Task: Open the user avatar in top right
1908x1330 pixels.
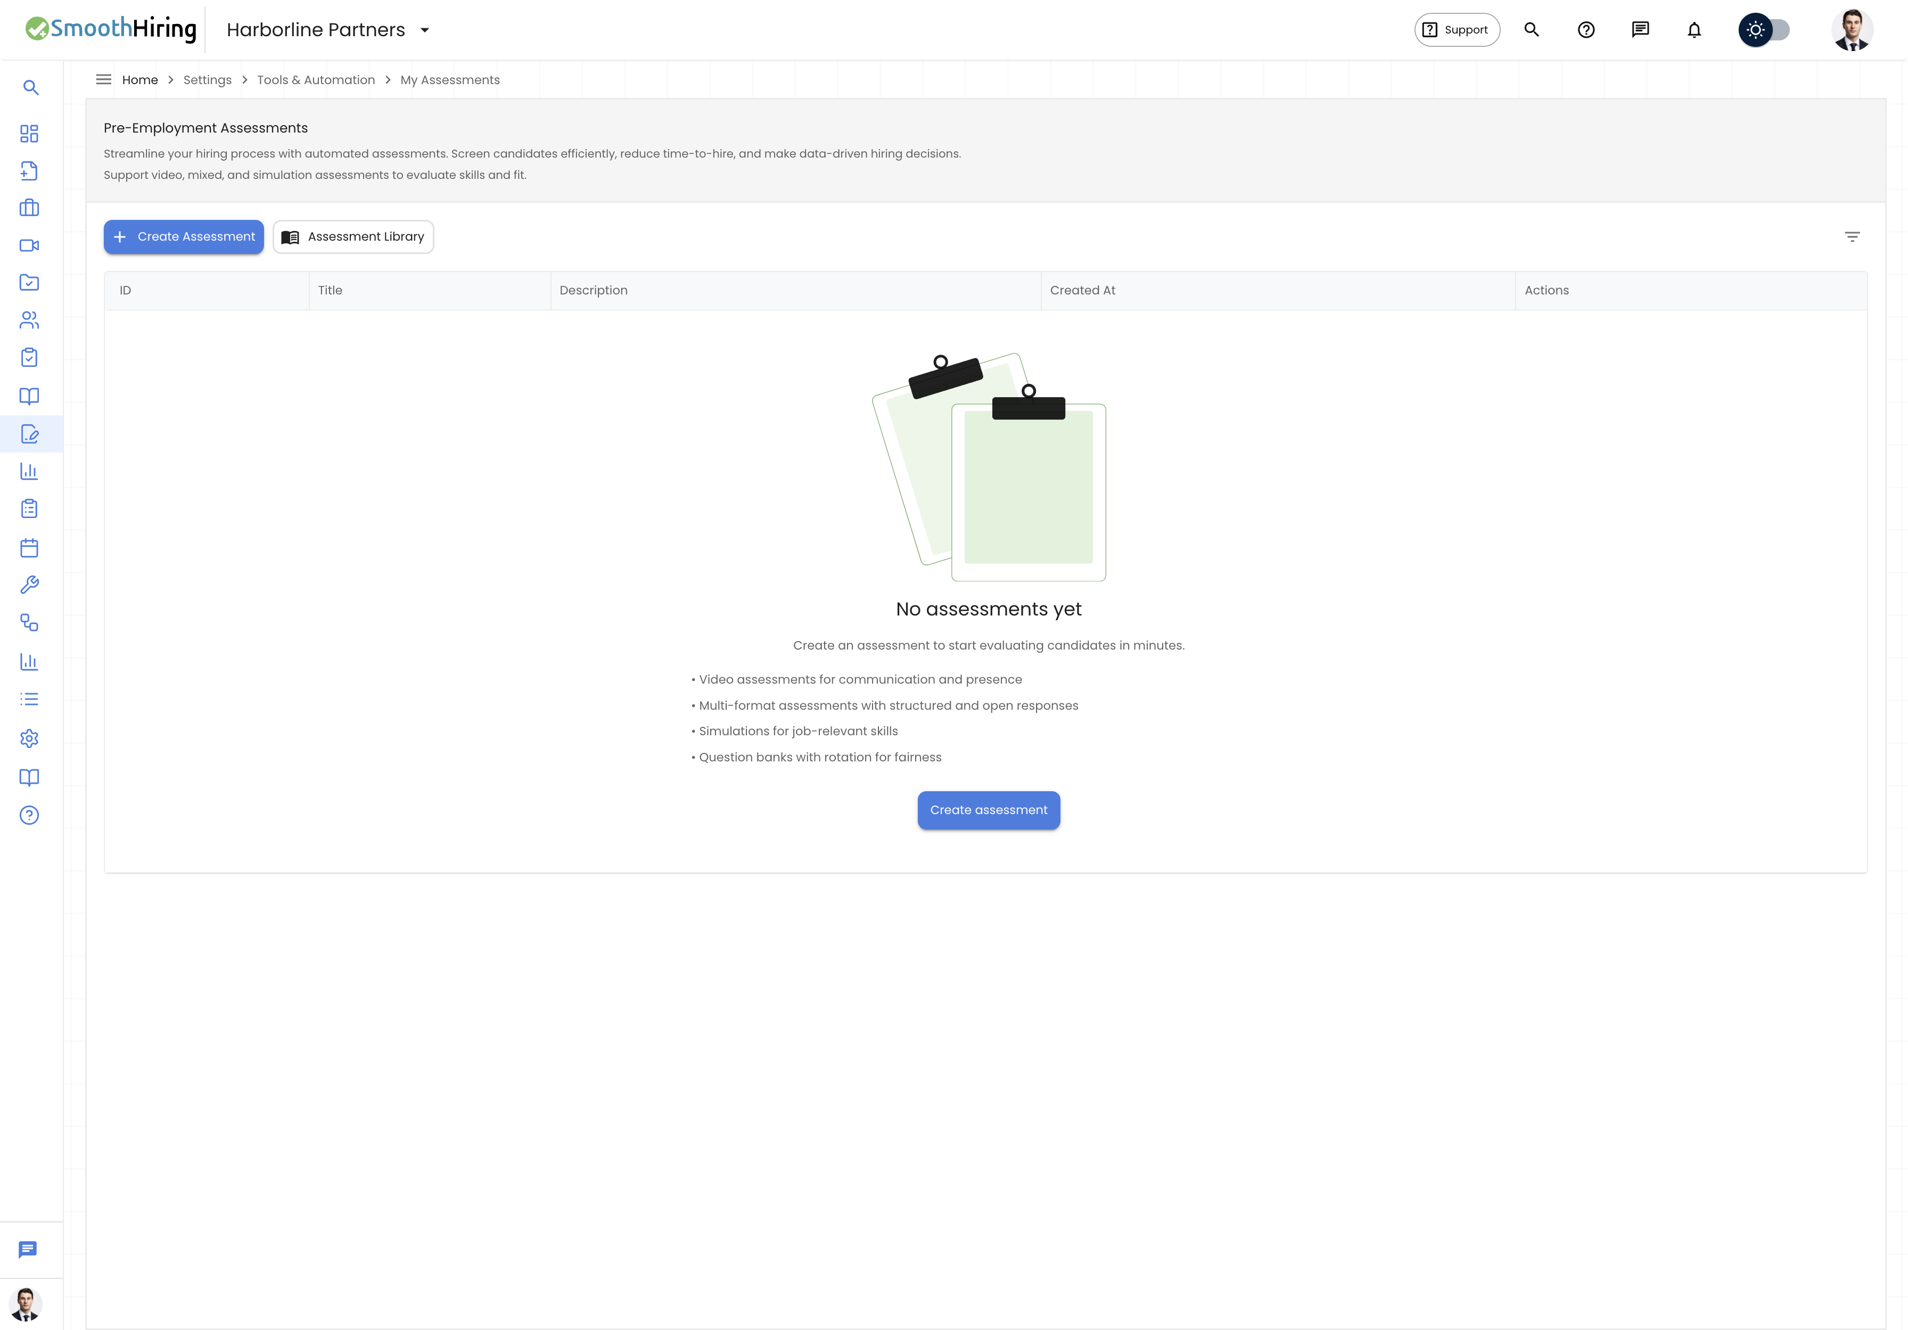Action: (1852, 30)
